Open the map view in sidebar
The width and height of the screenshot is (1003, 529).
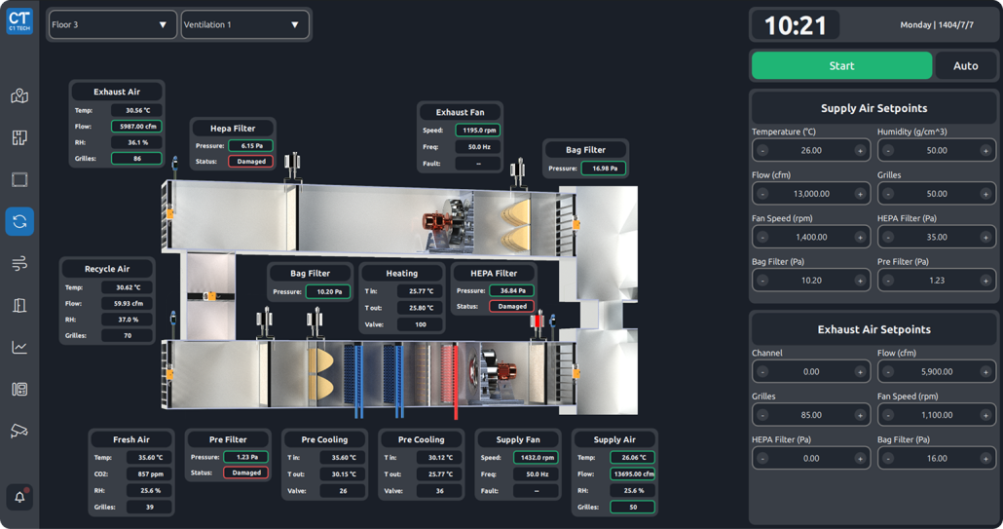pos(19,96)
